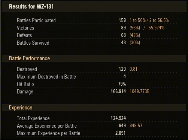Select Maximum Experience per Battle label

tap(48, 133)
